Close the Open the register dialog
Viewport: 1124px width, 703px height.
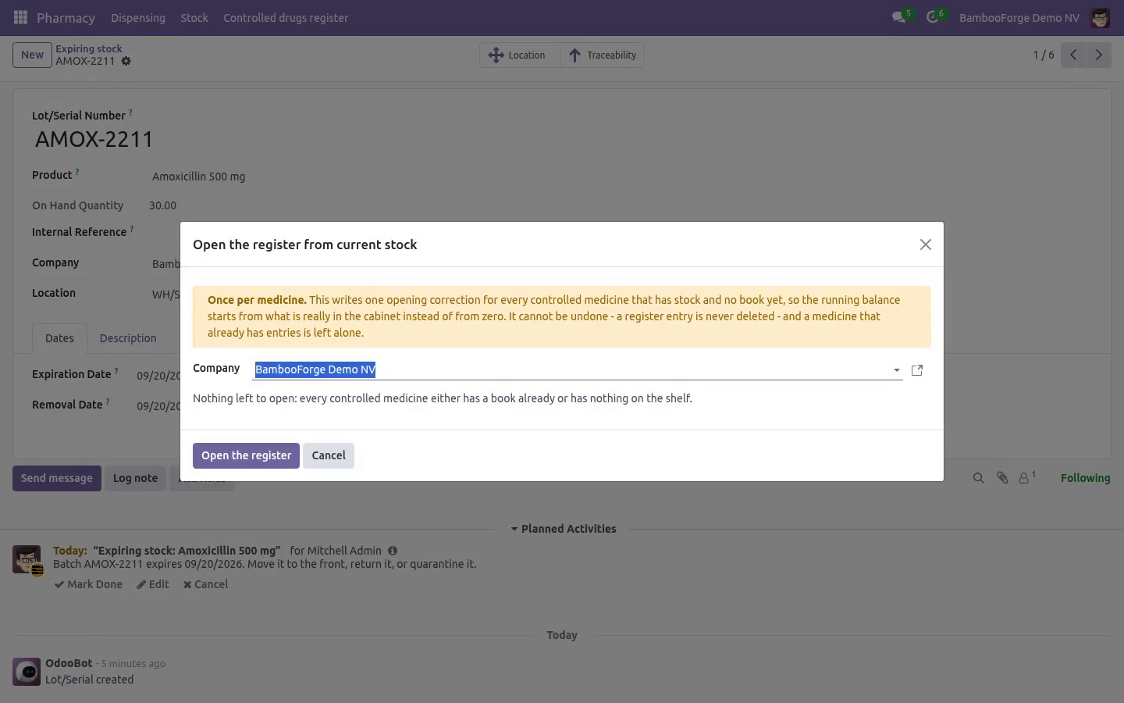click(x=926, y=244)
